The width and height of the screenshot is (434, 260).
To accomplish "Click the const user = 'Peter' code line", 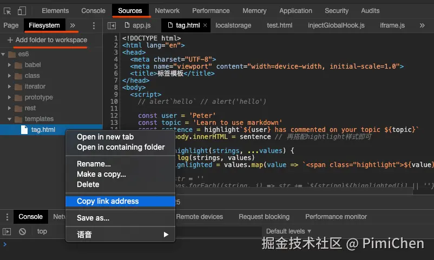I will click(177, 116).
